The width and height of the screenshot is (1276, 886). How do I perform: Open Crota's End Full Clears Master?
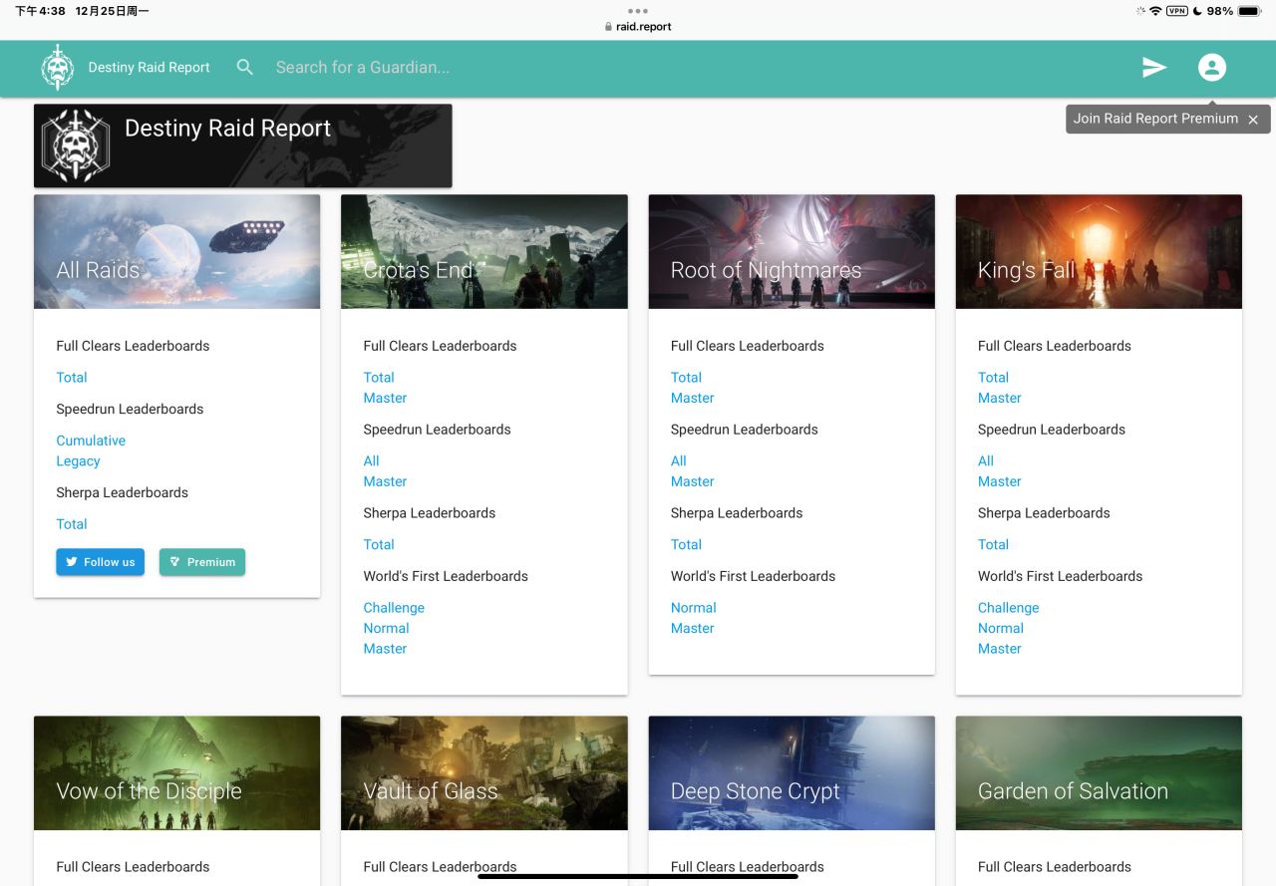pyautogui.click(x=385, y=398)
